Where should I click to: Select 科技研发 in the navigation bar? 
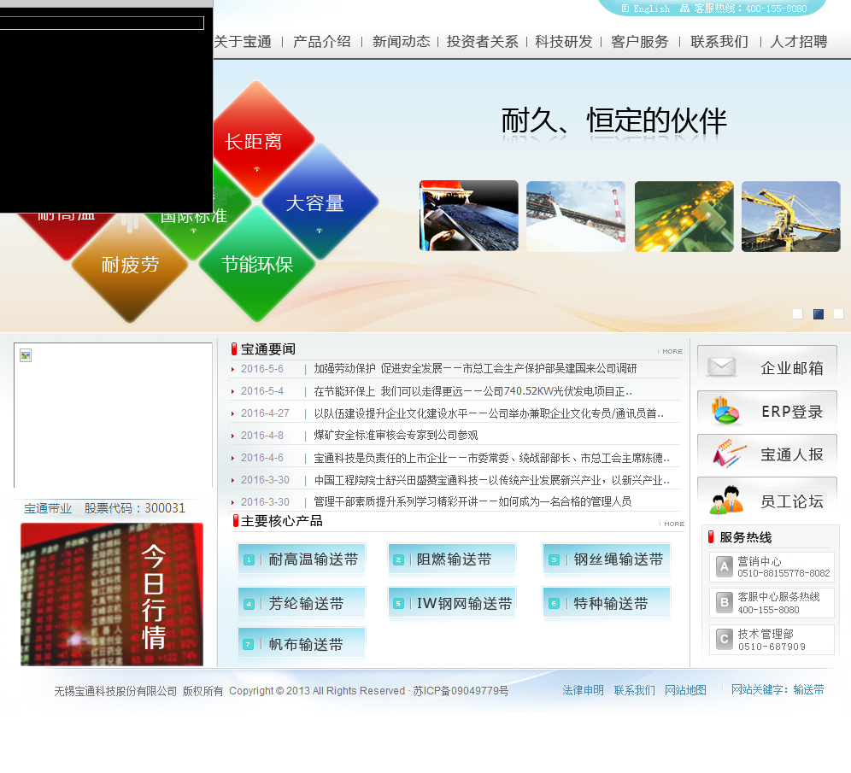(563, 42)
